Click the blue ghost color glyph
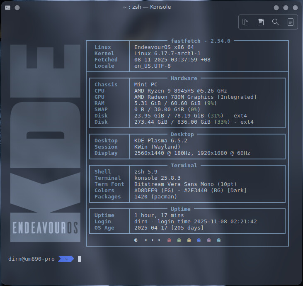 point(199,240)
